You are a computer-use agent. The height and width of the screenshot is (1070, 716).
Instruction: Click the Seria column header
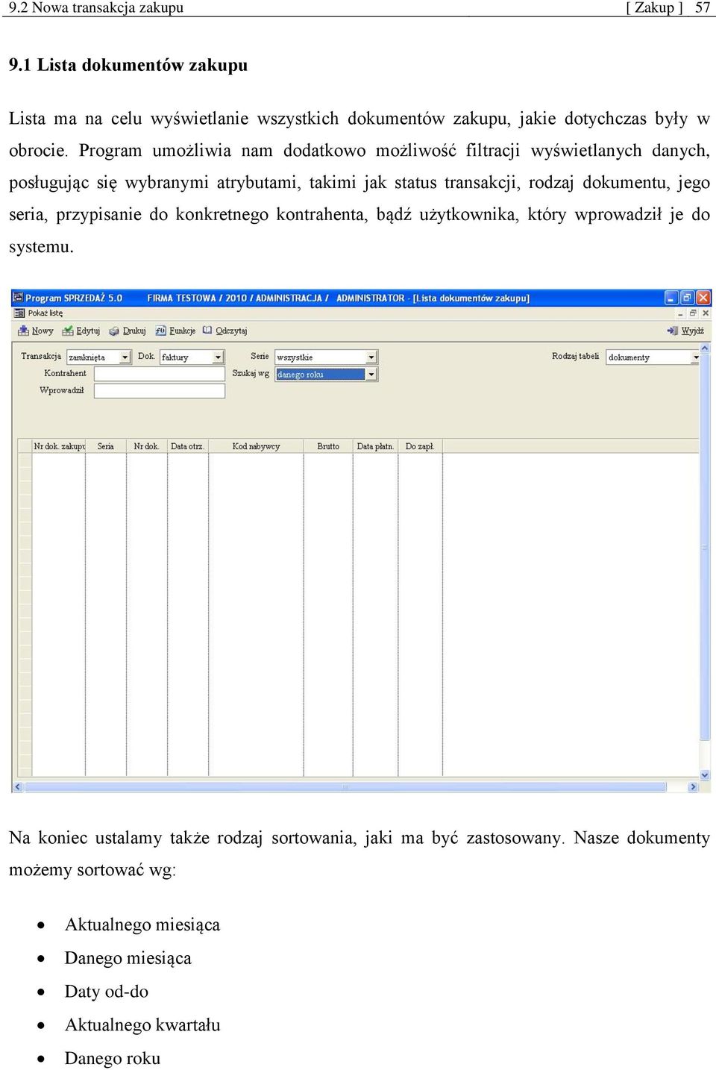tap(106, 446)
